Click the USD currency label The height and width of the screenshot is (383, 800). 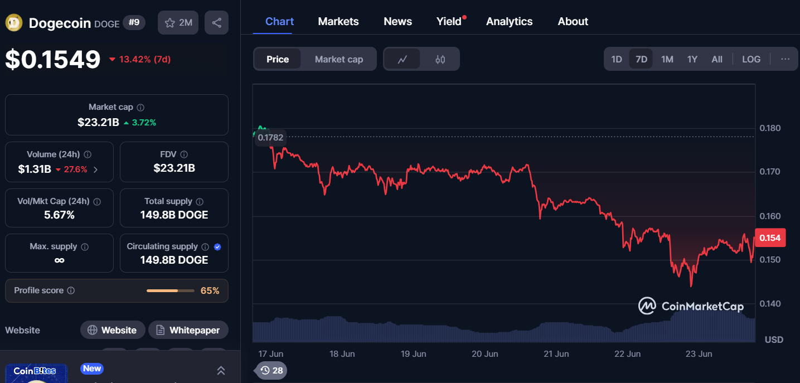pyautogui.click(x=774, y=340)
